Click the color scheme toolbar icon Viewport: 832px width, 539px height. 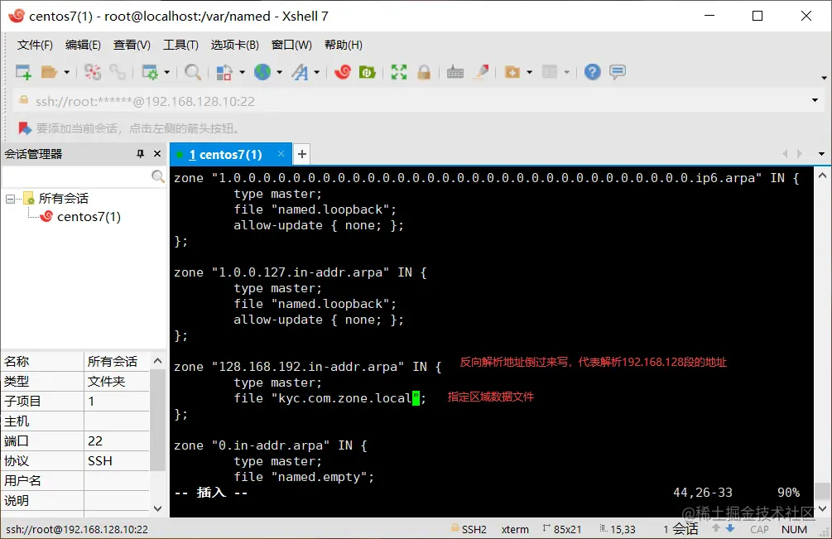(x=224, y=72)
